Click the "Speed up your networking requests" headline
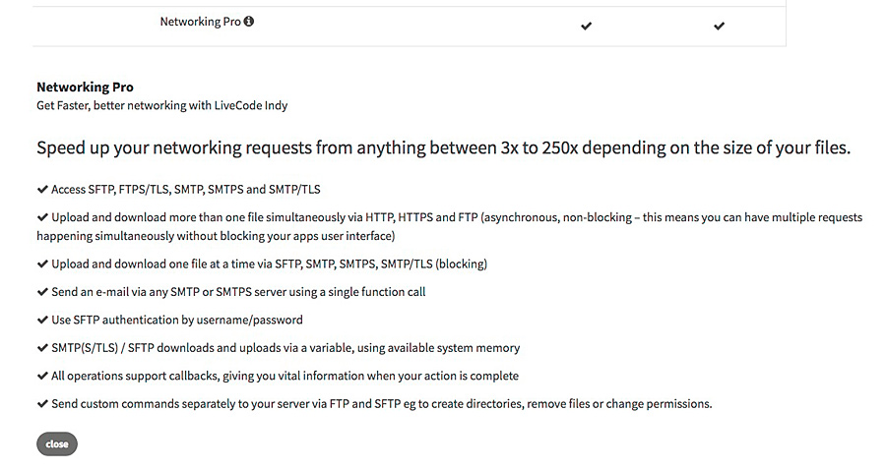Viewport: 886px width, 470px height. [443, 148]
